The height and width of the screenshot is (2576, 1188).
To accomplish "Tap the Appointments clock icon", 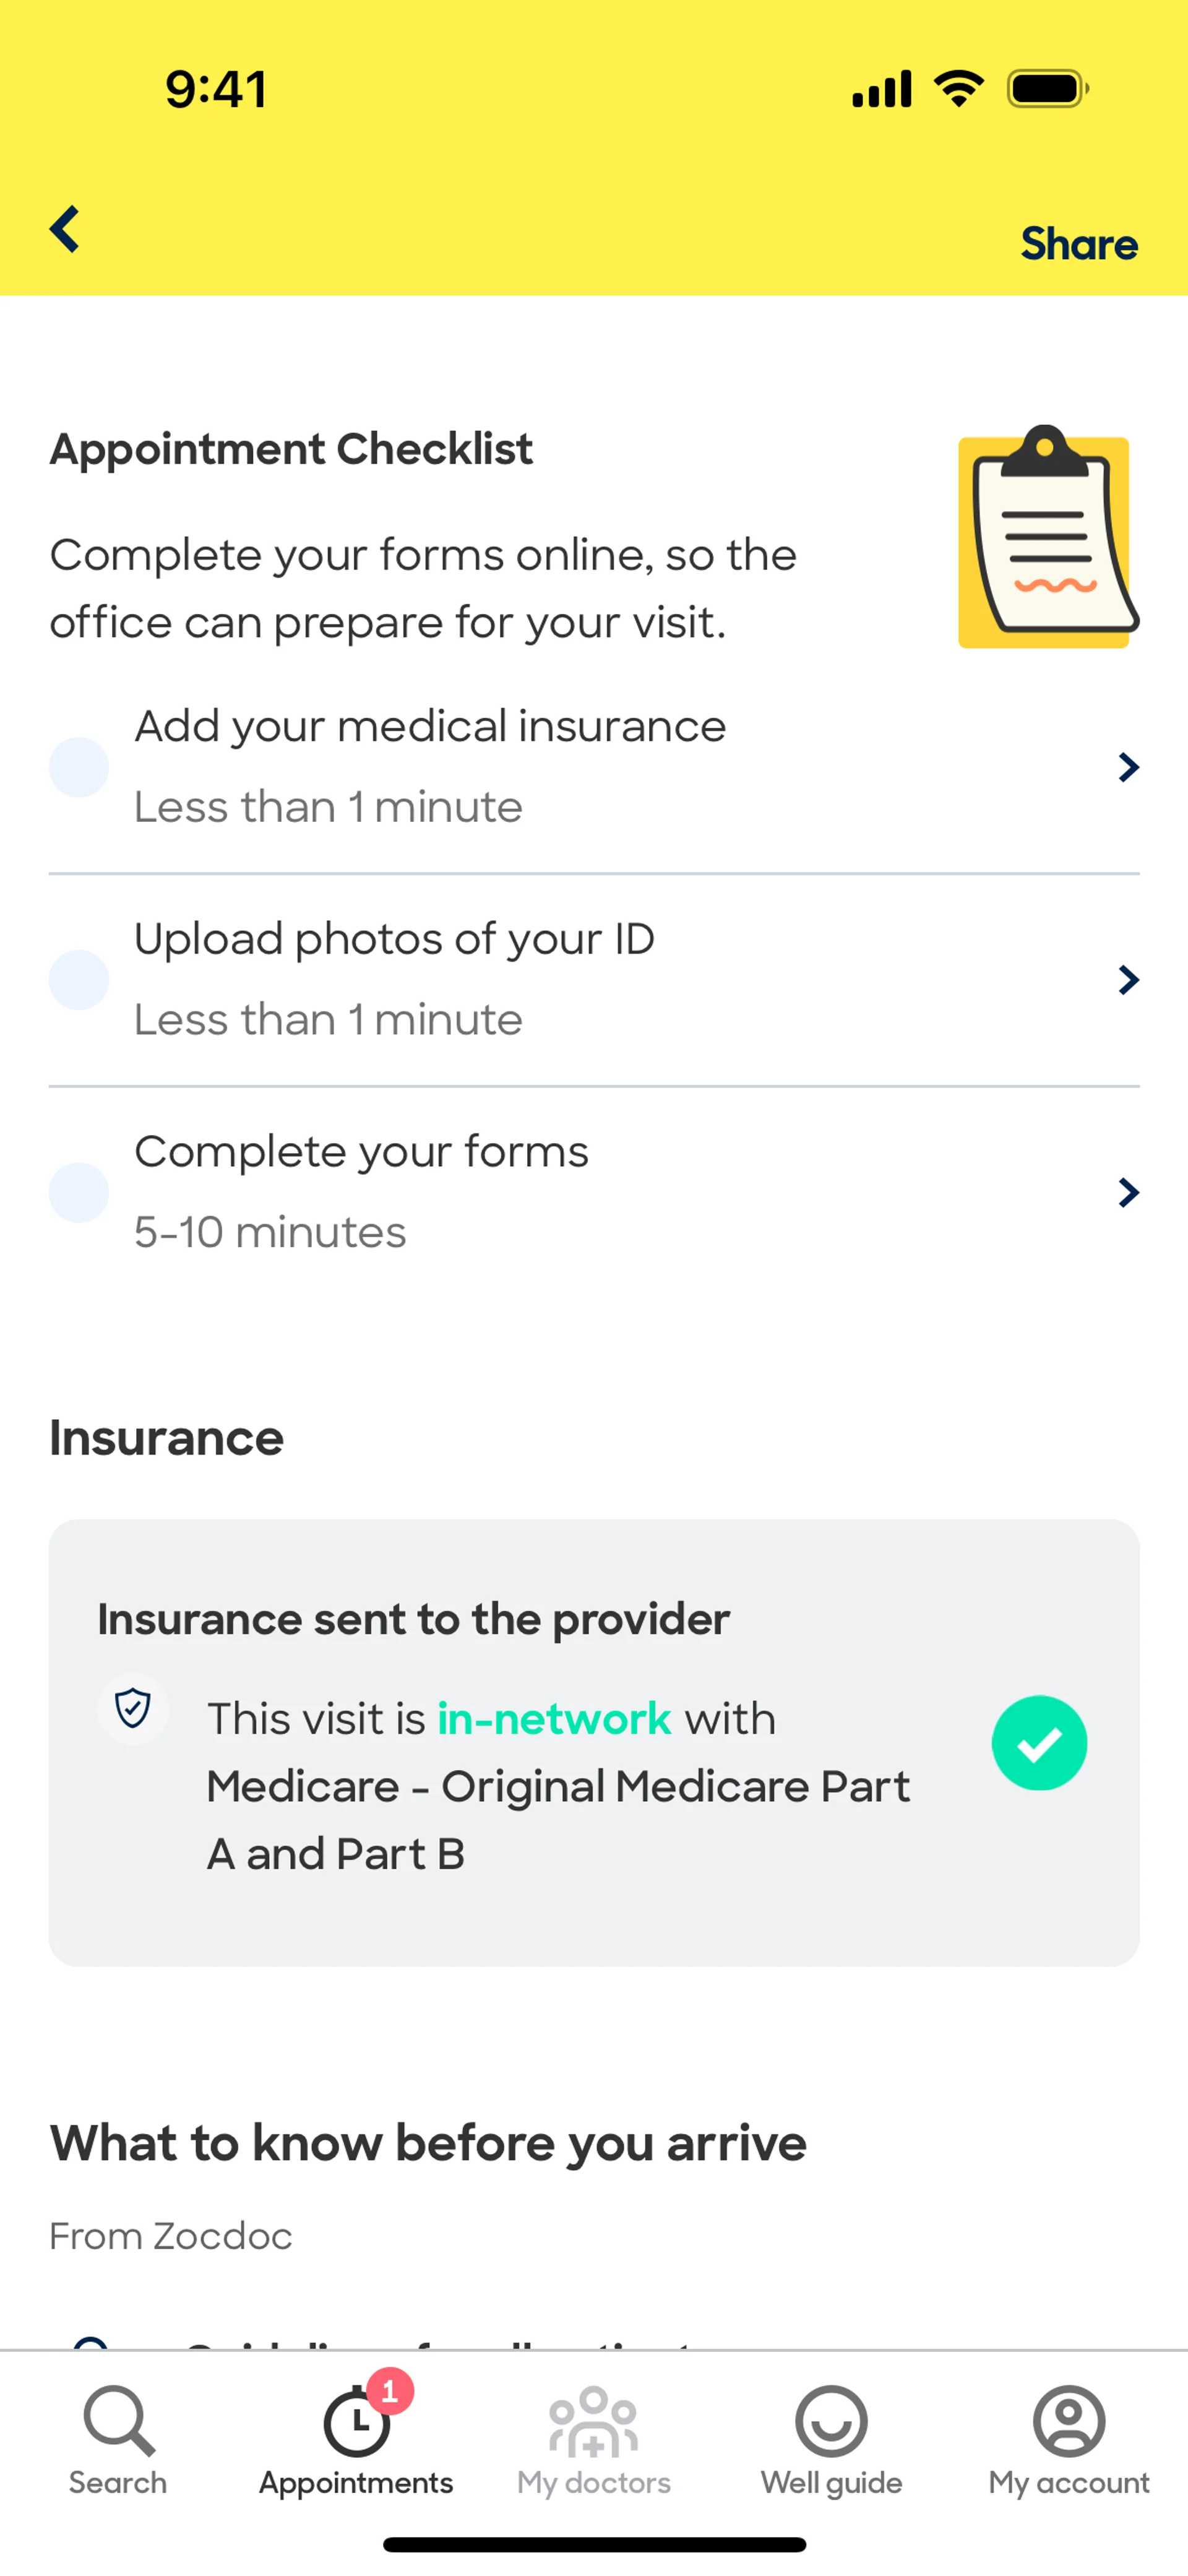I will (355, 2424).
